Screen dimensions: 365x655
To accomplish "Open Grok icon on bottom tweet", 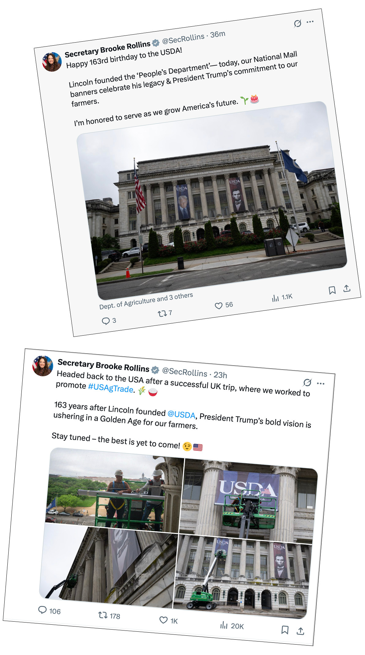I will (307, 382).
